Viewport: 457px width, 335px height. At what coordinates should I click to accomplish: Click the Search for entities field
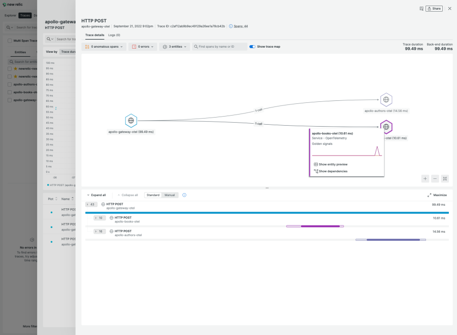[23, 62]
